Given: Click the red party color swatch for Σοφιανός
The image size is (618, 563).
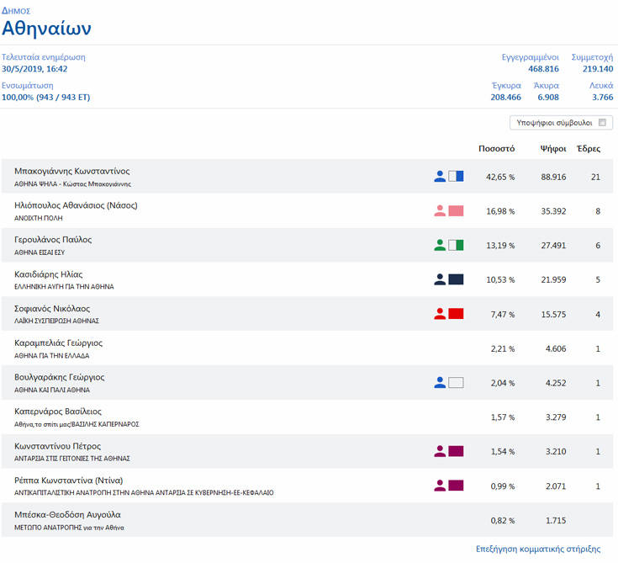Looking at the screenshot, I should point(456,314).
